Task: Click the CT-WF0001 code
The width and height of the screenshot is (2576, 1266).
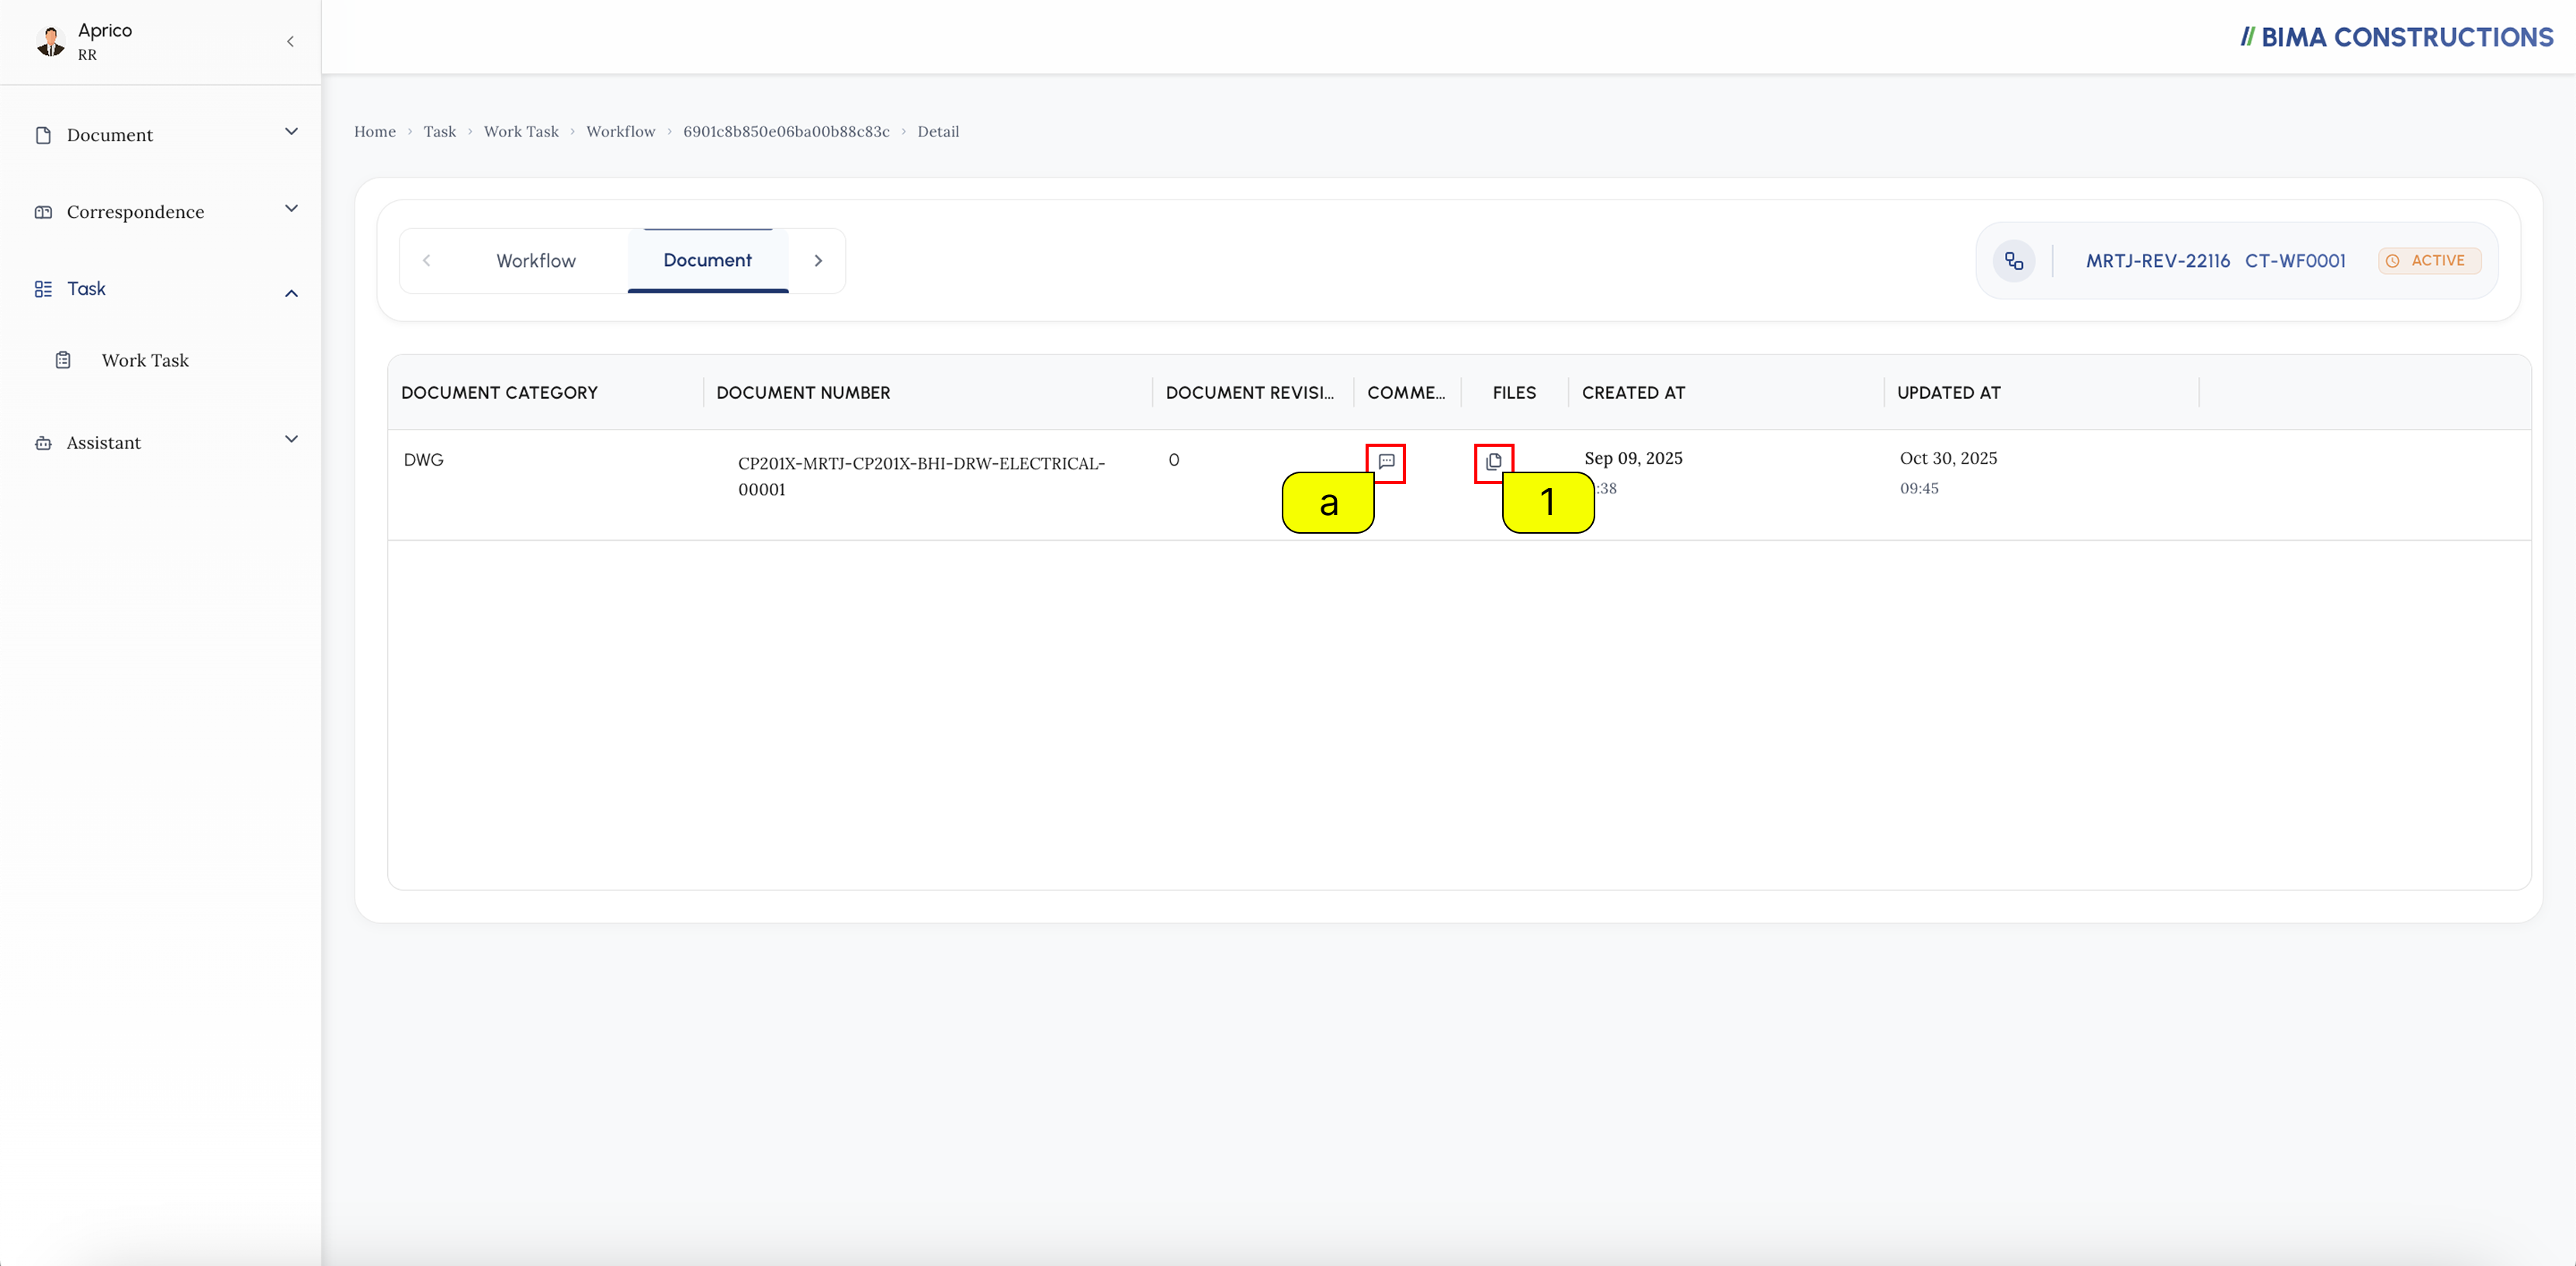Action: 2295,261
